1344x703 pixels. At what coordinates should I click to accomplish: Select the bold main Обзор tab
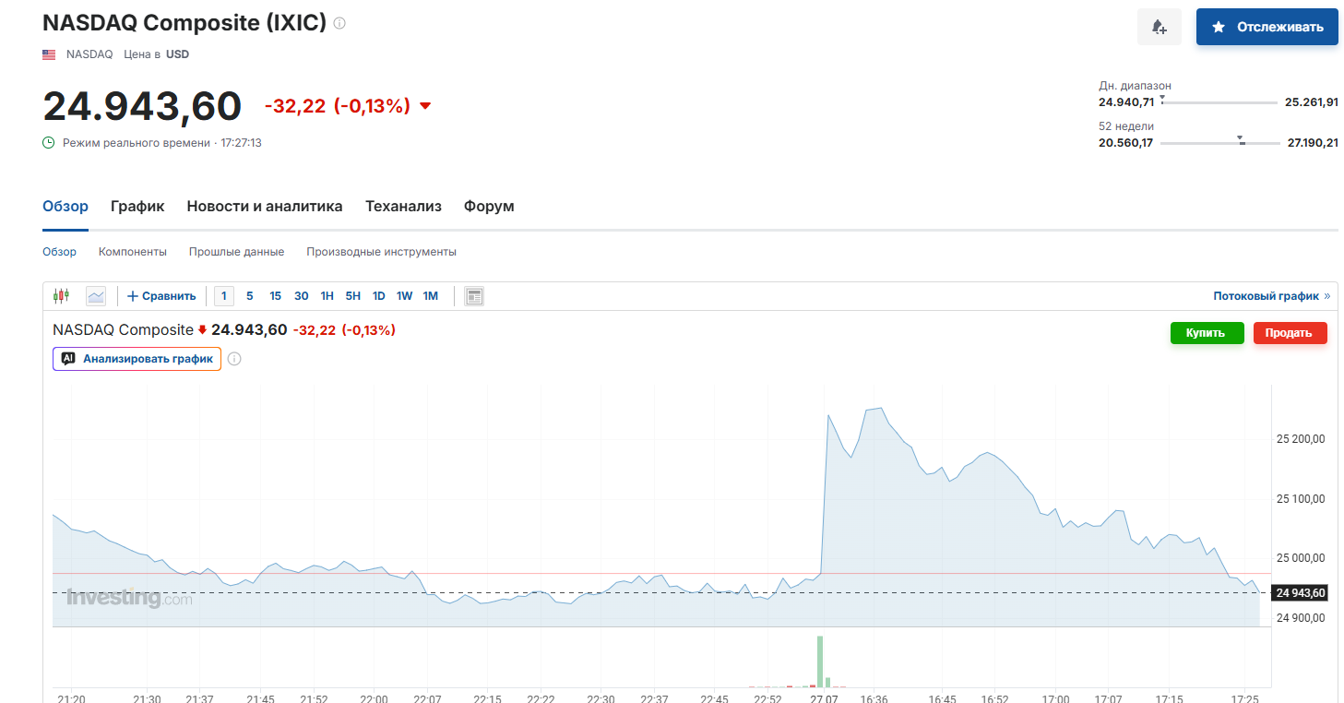[x=65, y=207]
